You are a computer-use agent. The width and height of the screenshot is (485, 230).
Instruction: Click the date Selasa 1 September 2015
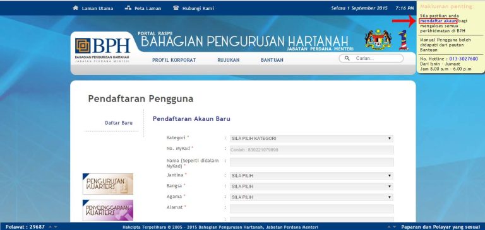coord(359,8)
